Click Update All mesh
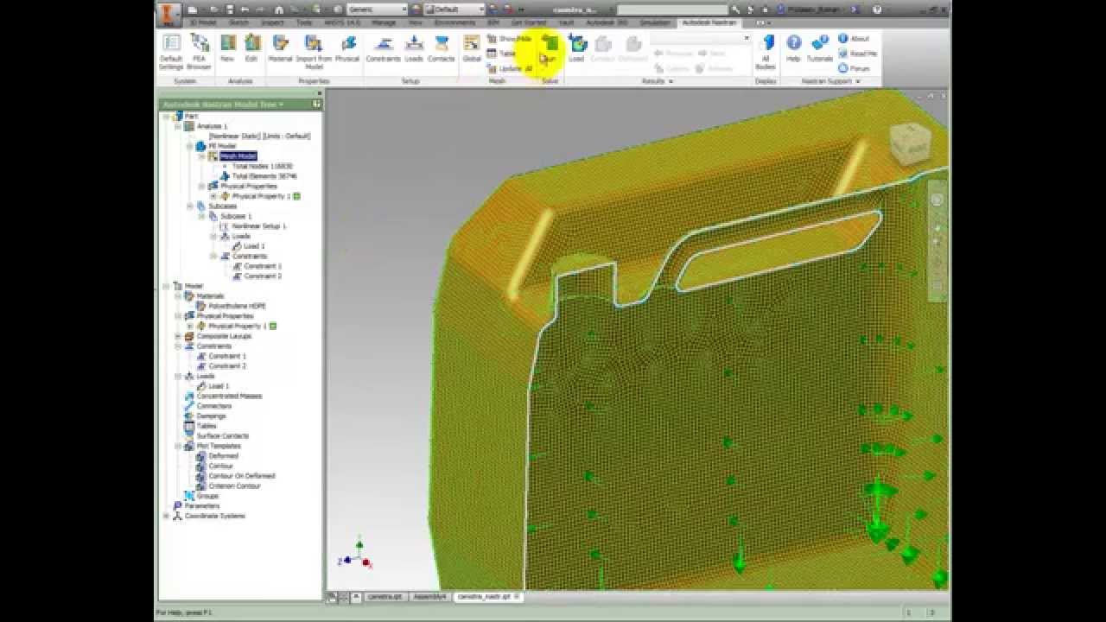The height and width of the screenshot is (622, 1106). pyautogui.click(x=510, y=68)
